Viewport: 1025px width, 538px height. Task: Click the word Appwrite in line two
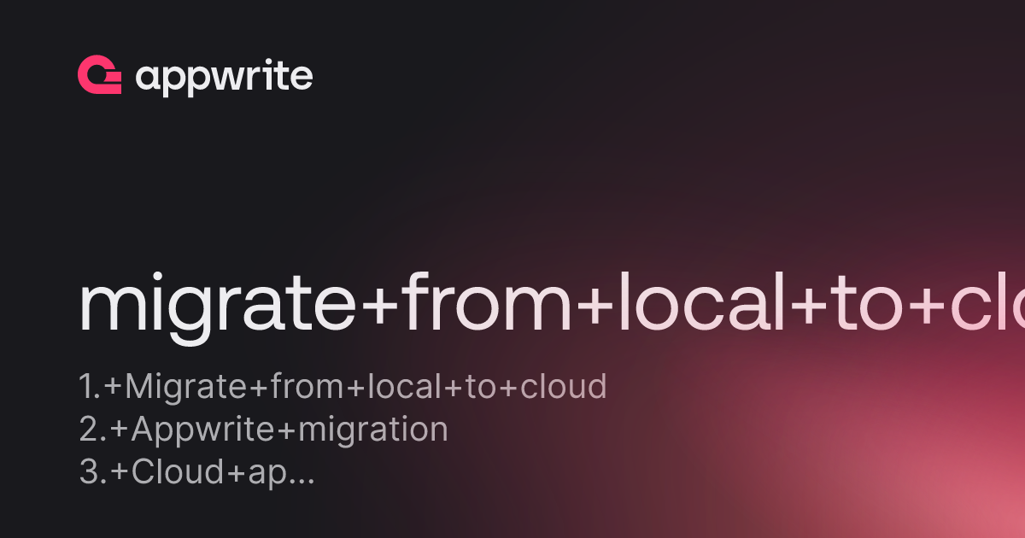(x=193, y=431)
